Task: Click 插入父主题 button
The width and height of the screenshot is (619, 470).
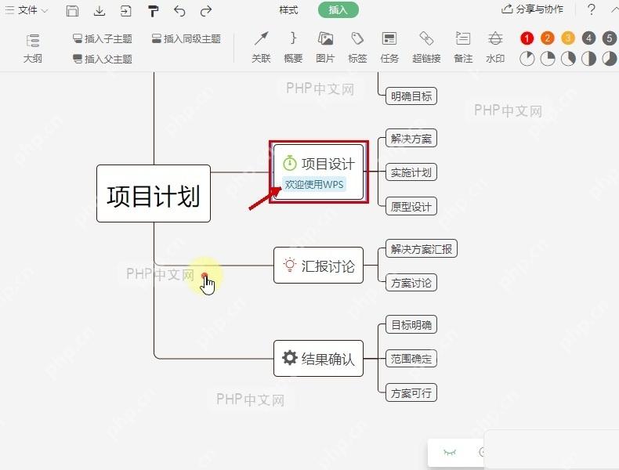Action: (x=102, y=60)
